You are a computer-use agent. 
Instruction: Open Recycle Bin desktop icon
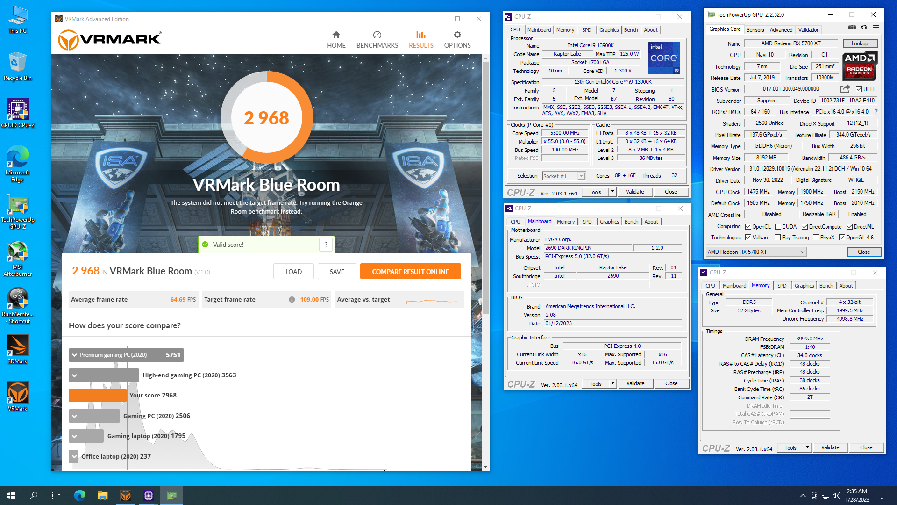(x=18, y=66)
